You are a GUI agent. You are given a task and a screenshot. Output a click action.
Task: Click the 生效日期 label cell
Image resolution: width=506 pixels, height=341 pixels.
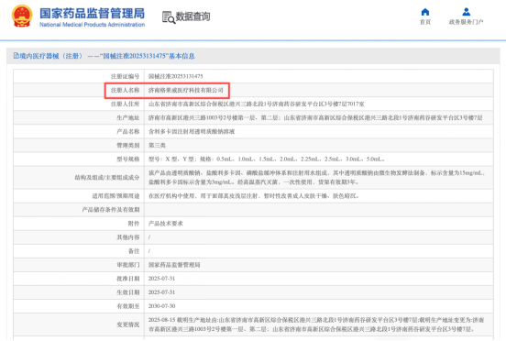[x=79, y=292]
